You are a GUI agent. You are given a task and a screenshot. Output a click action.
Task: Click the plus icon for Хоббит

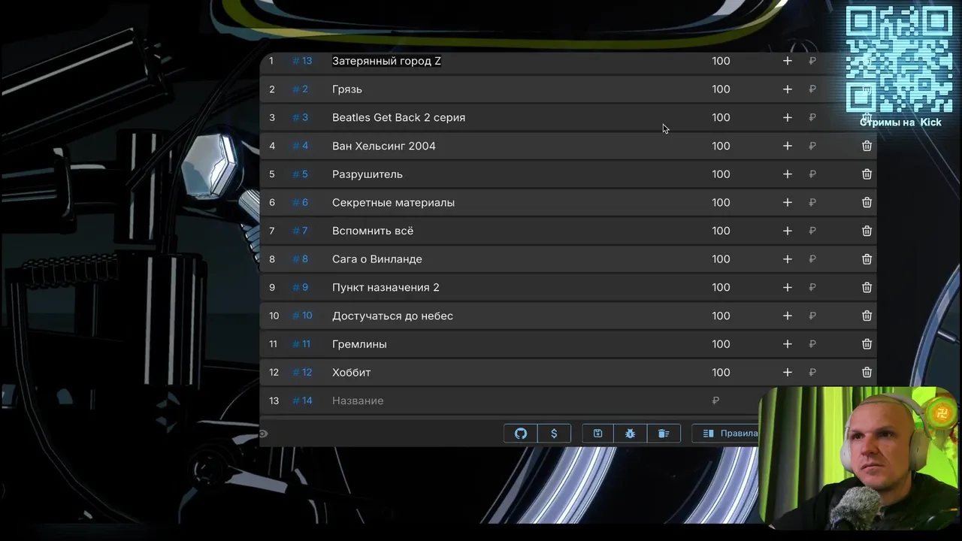[788, 372]
